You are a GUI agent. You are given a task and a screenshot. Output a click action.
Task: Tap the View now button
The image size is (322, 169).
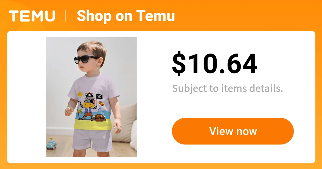point(233,131)
